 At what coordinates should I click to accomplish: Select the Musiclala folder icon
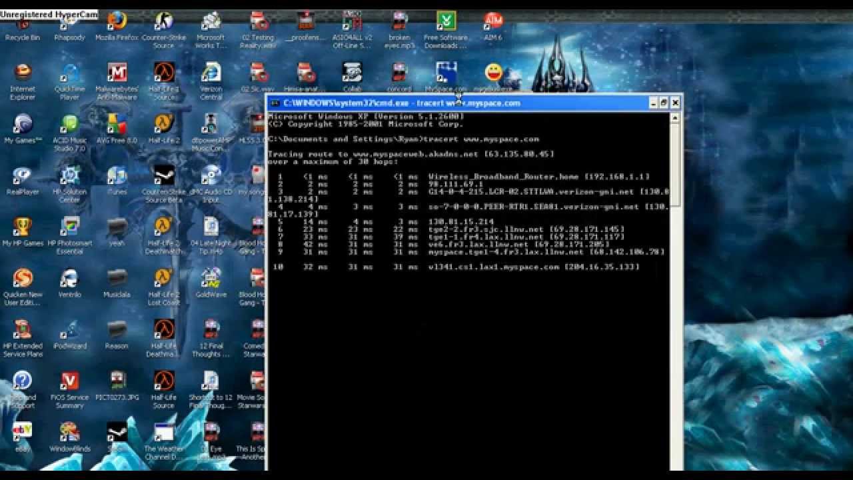(117, 283)
